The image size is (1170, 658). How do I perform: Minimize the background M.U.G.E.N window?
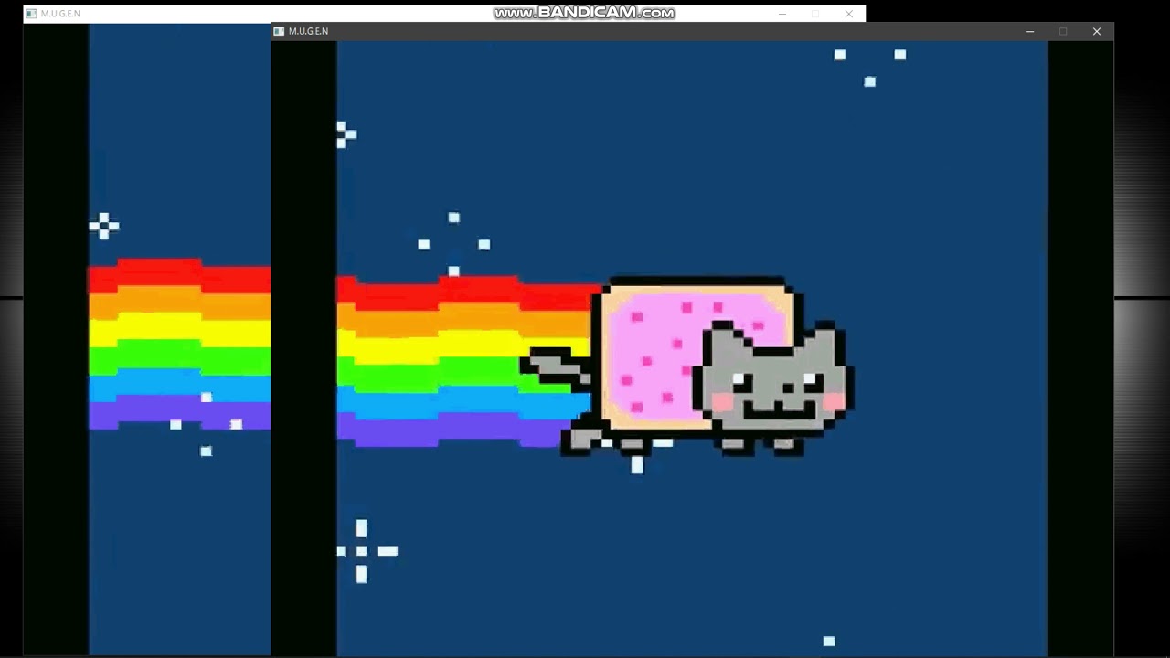click(782, 14)
